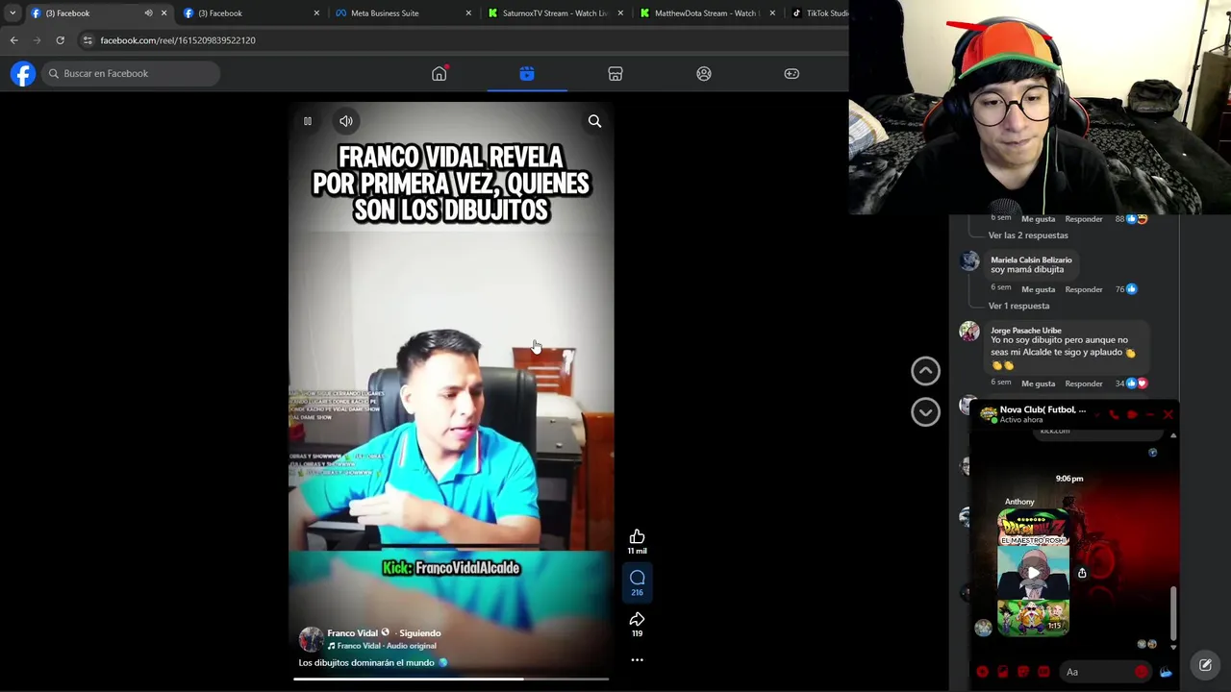Attach a photo in Nova Club chat
Image resolution: width=1231 pixels, height=692 pixels.
pos(1002,672)
